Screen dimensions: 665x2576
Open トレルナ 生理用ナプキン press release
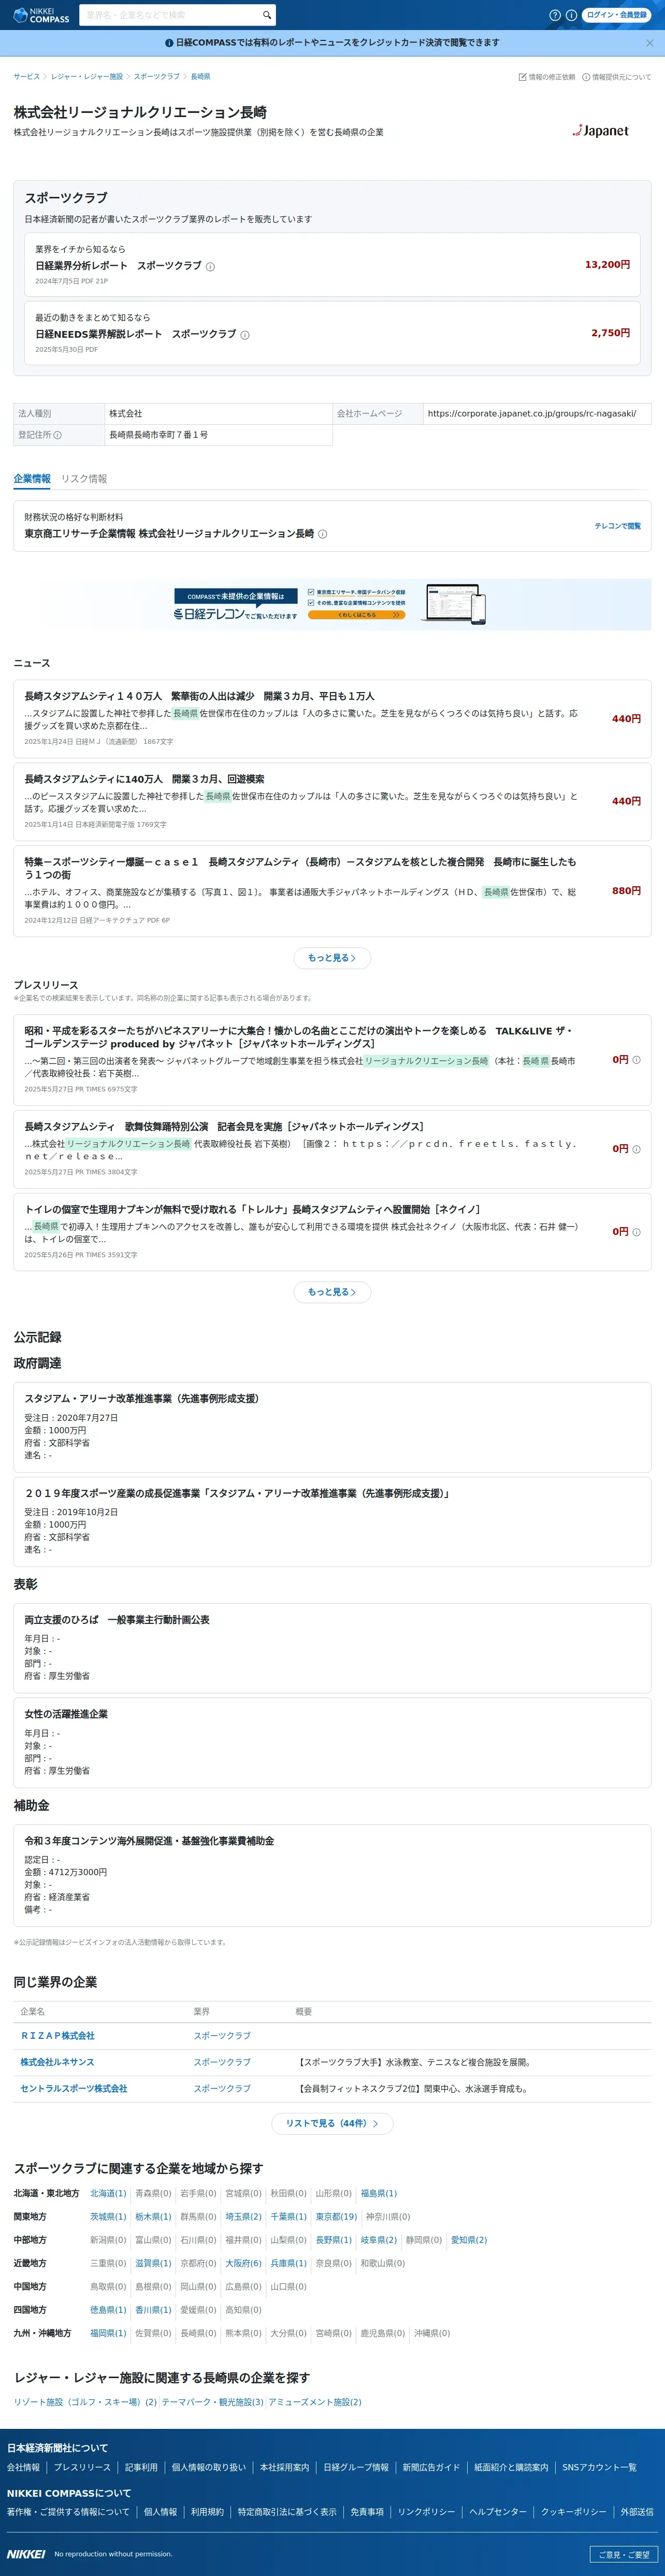click(332, 1232)
